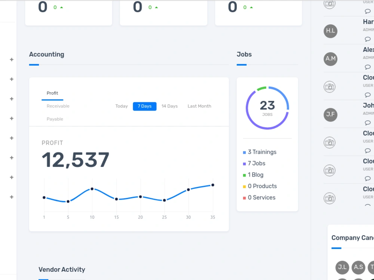Screen dimensions: 374x280
Task: Click the 23 JOBS donut center
Action: [267, 108]
